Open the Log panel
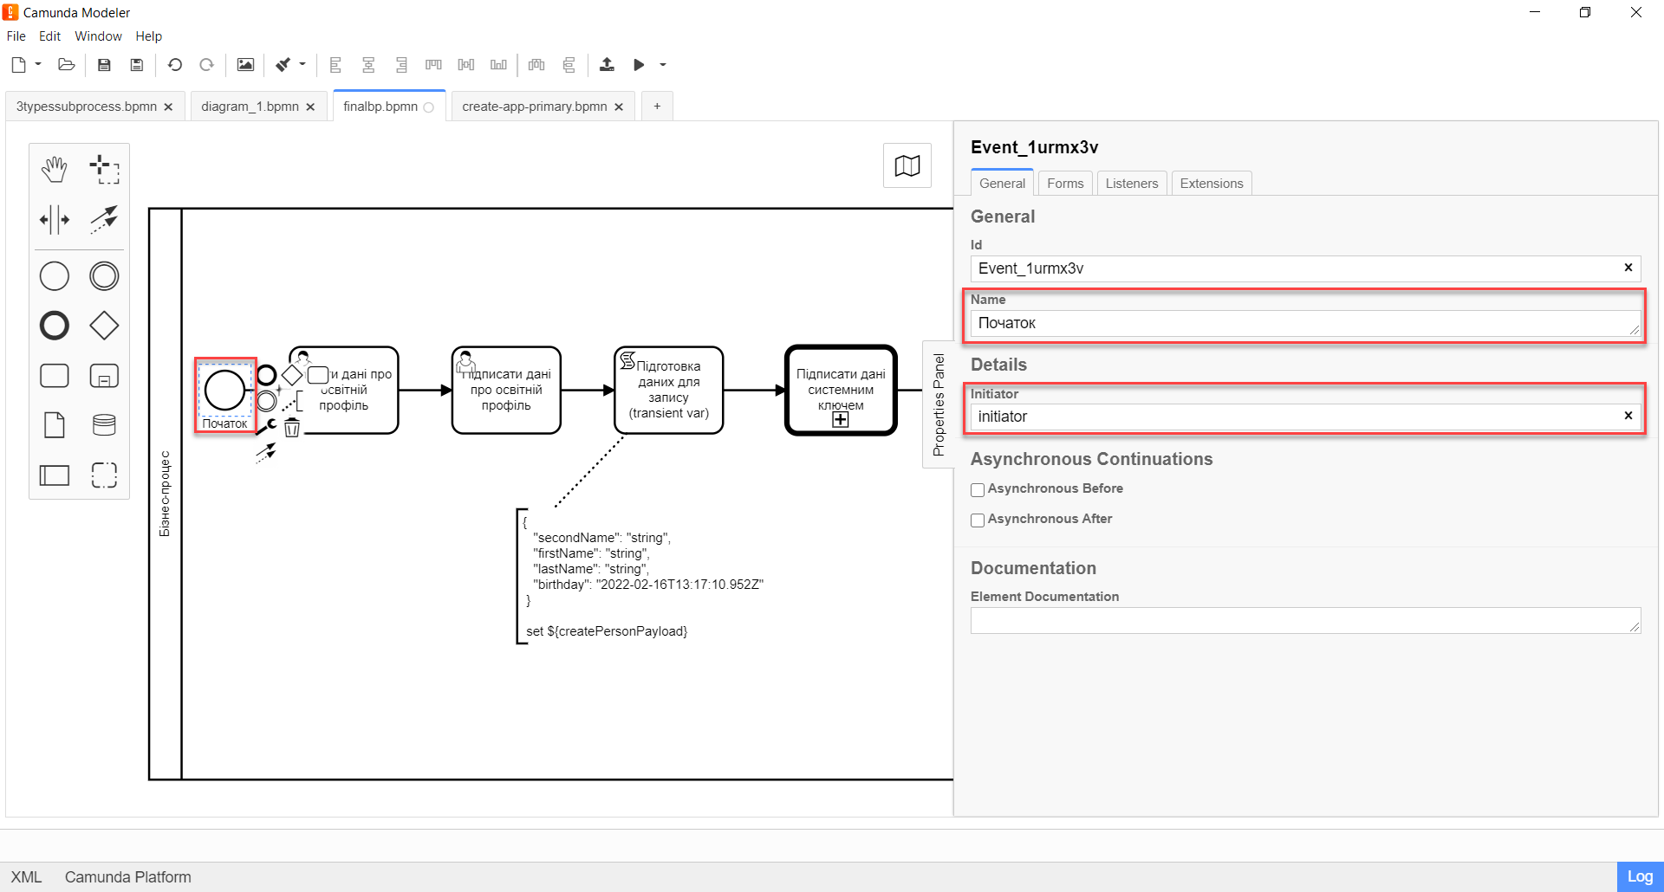The height and width of the screenshot is (892, 1664). [x=1640, y=876]
